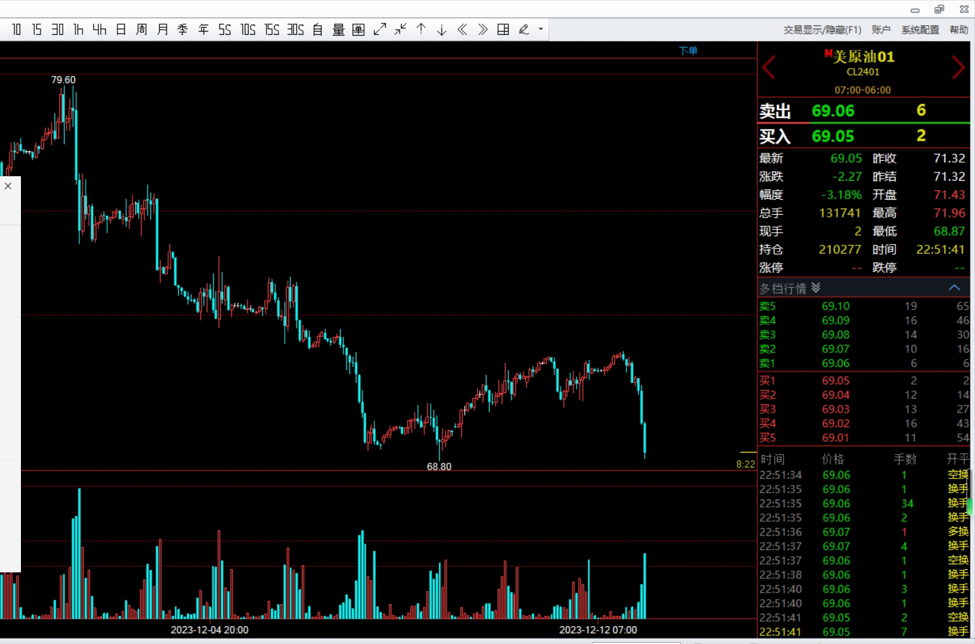
Task: Select the 卖4 69.09 ask row
Action: (863, 321)
